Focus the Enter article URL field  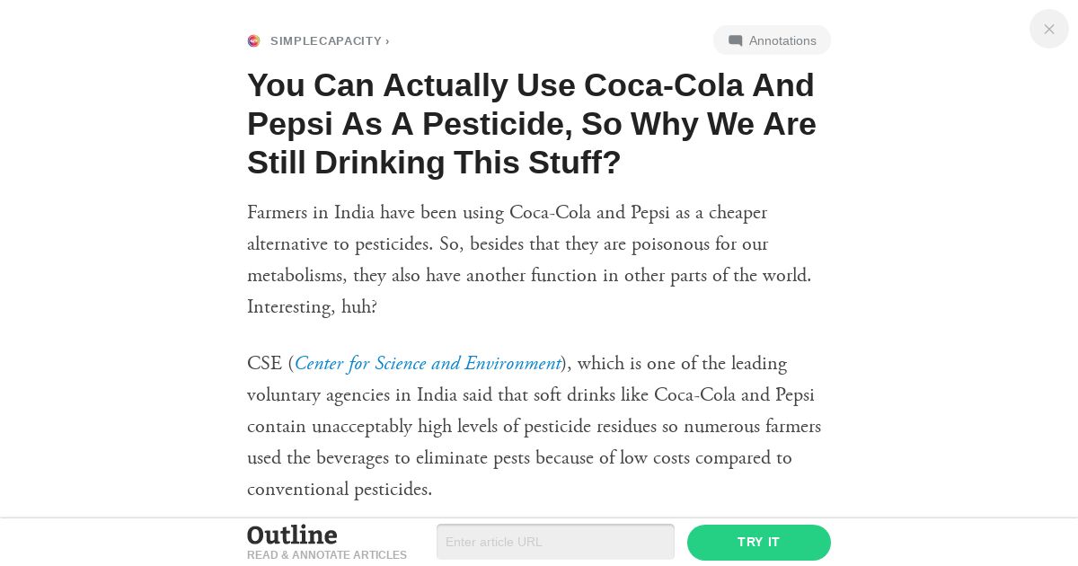click(555, 542)
